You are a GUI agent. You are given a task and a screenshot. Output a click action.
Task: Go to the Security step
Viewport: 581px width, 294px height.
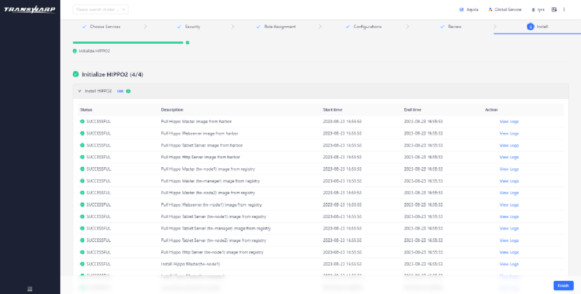point(189,27)
